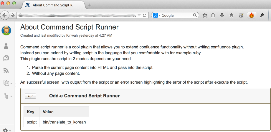
Task: Click the browser forward button
Action: pyautogui.click(x=13, y=15)
